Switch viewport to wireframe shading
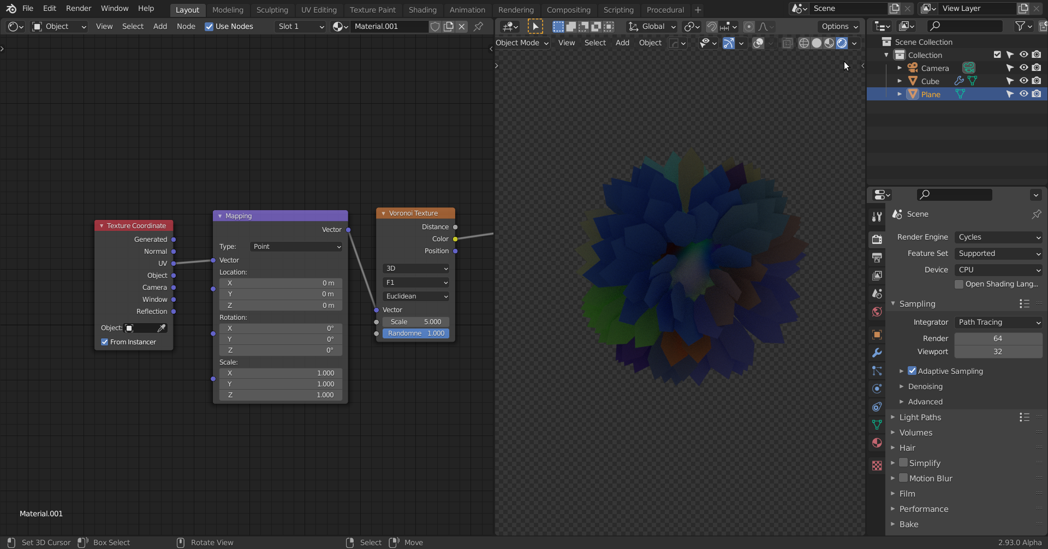The width and height of the screenshot is (1048, 549). point(803,43)
